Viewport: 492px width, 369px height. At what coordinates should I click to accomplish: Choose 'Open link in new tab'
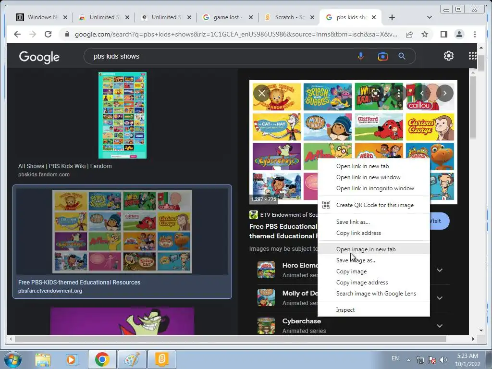373,166
